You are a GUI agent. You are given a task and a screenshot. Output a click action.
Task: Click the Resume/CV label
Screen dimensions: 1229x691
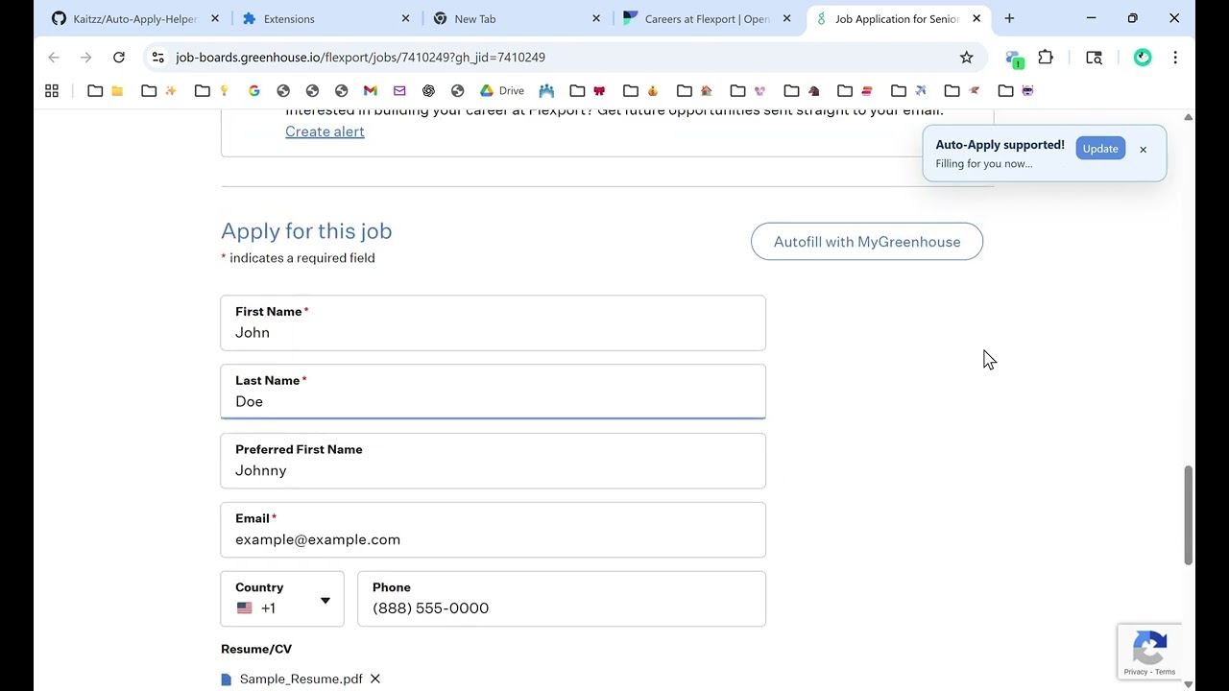[x=256, y=649]
